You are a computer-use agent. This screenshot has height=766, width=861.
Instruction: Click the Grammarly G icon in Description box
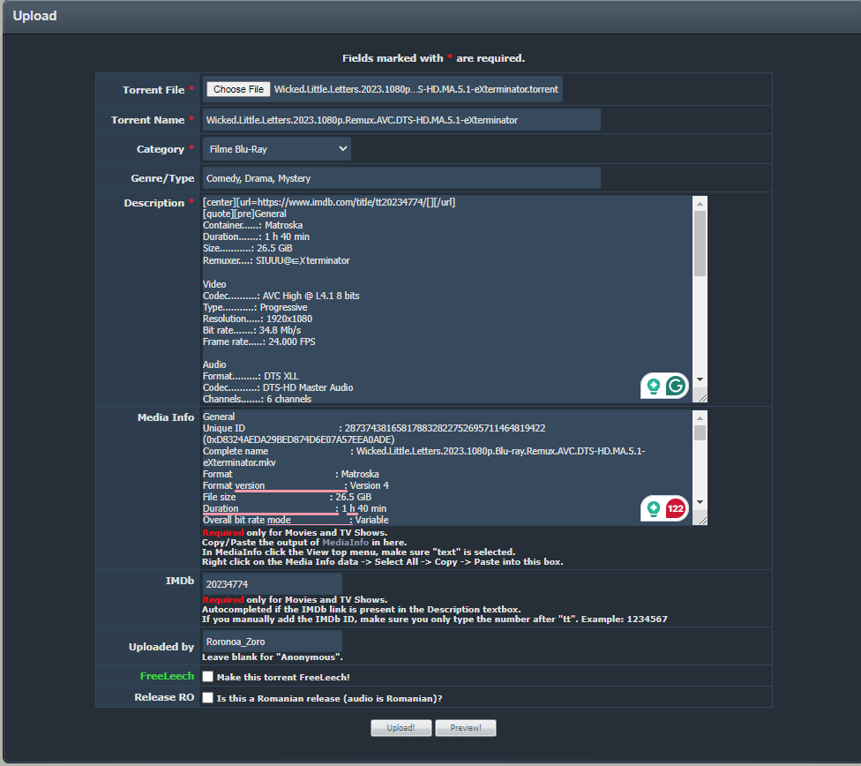(x=676, y=386)
